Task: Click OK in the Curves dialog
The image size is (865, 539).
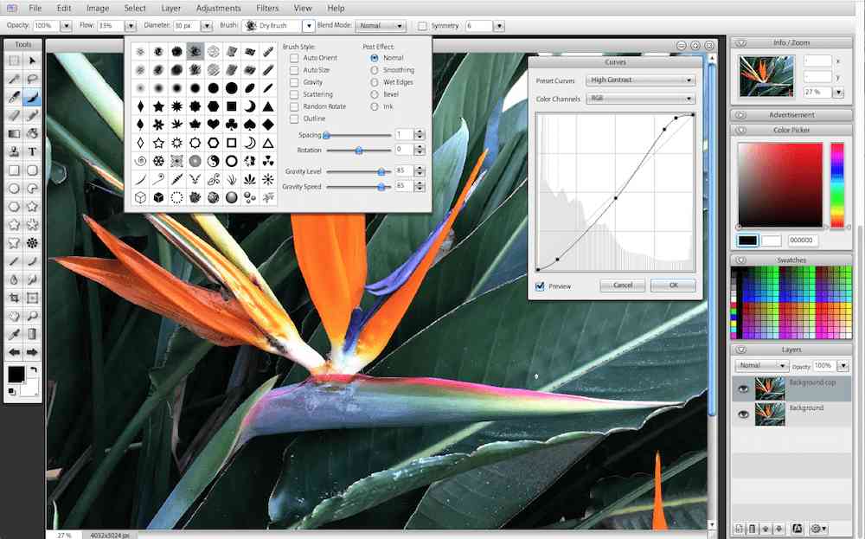Action: (x=673, y=286)
